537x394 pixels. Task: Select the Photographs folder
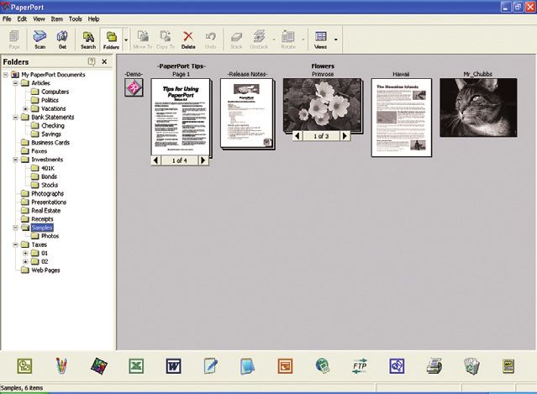point(47,194)
